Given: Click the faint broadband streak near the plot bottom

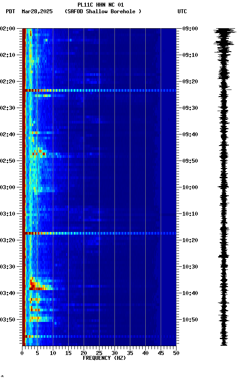Looking at the screenshot, I should (x=99, y=336).
